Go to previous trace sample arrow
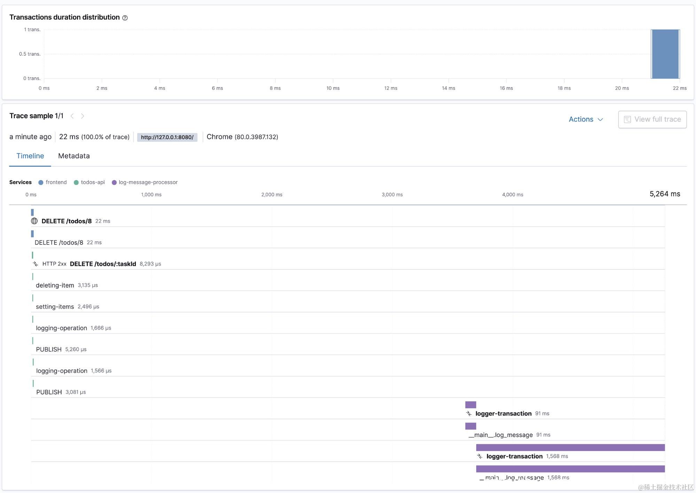The height and width of the screenshot is (493, 696). click(72, 116)
